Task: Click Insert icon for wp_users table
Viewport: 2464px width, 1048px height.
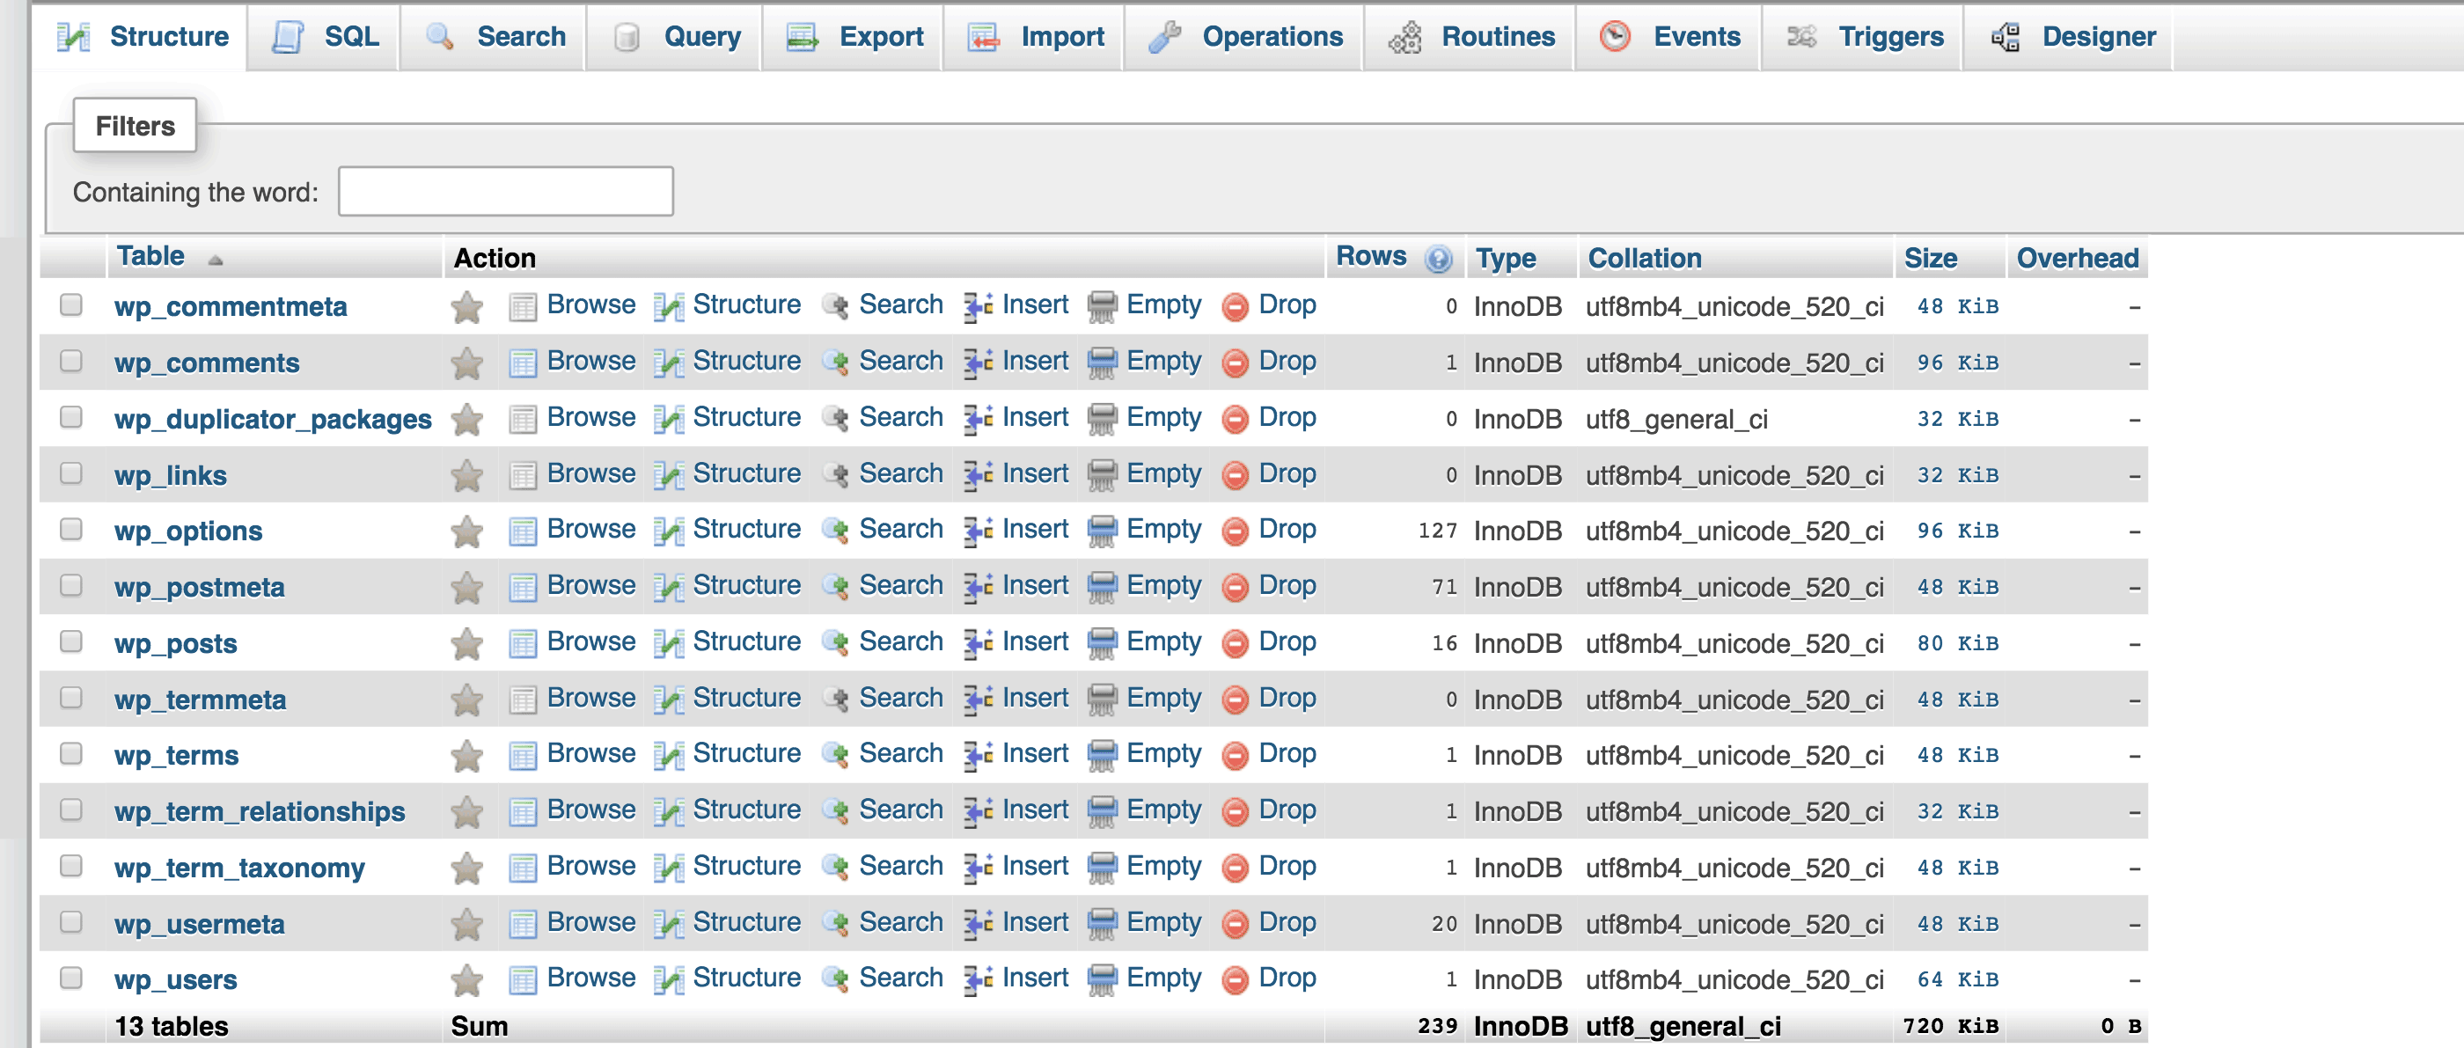Action: click(x=978, y=979)
